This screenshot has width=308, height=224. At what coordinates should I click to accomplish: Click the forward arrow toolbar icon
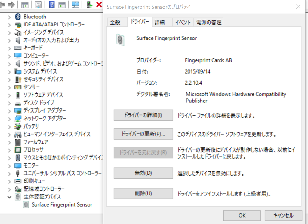click(x=11, y=5)
